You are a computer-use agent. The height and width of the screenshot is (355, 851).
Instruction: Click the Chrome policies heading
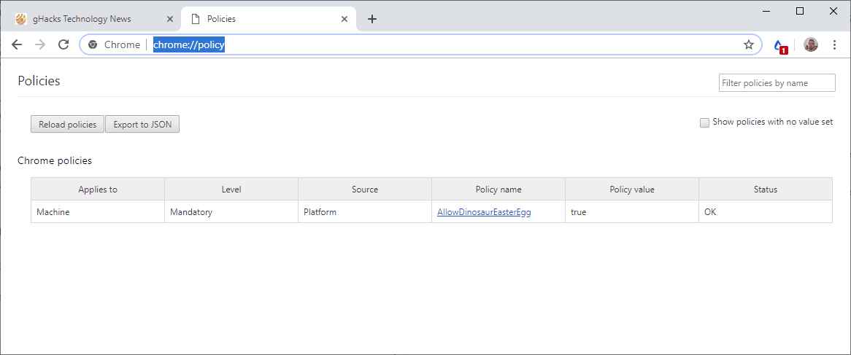[x=55, y=160]
